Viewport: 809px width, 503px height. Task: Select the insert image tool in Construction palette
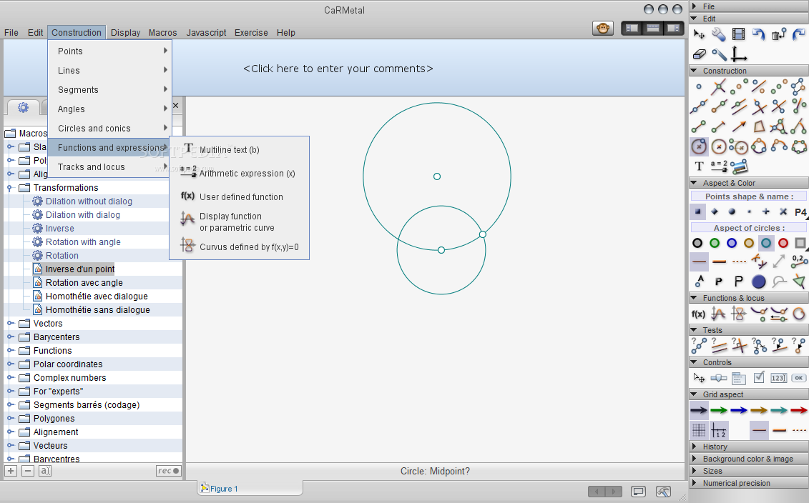[x=739, y=166]
